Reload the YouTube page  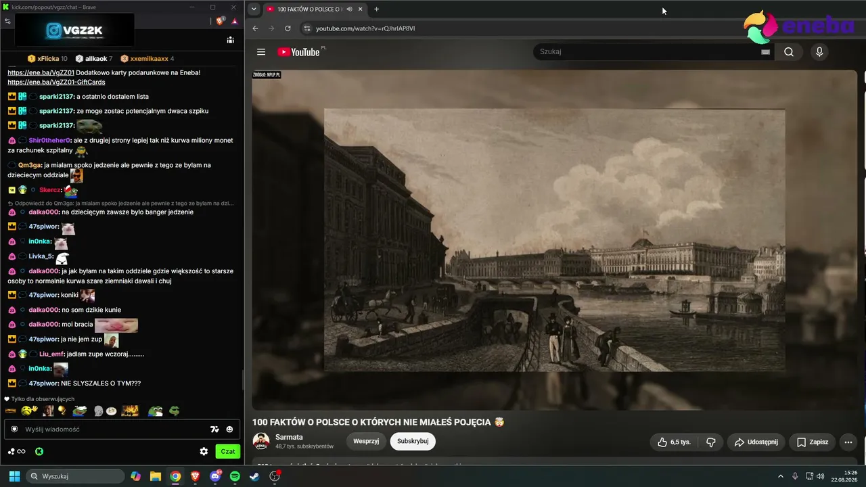[x=288, y=28]
